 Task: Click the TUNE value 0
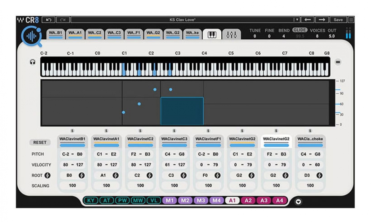click(255, 36)
